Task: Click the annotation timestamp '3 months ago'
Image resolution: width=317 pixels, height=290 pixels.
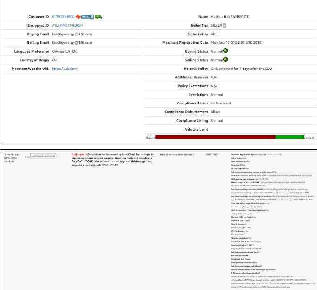Action: pos(11,154)
